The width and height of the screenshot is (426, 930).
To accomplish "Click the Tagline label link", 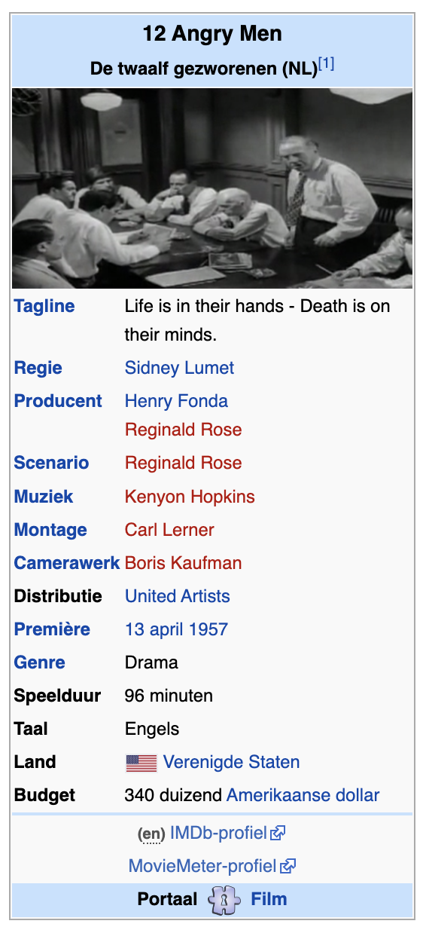I will 44,306.
